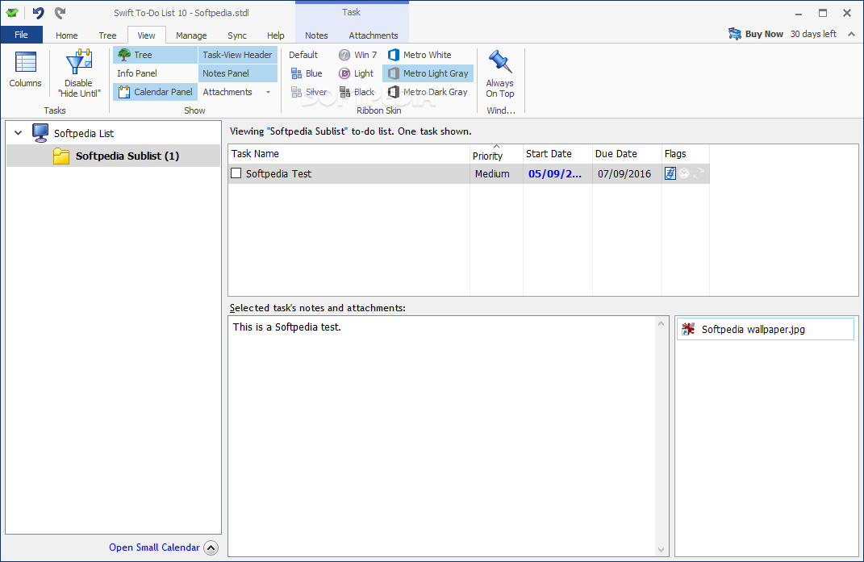Select the Metro Light Gray skin
This screenshot has width=864, height=562.
tap(428, 73)
